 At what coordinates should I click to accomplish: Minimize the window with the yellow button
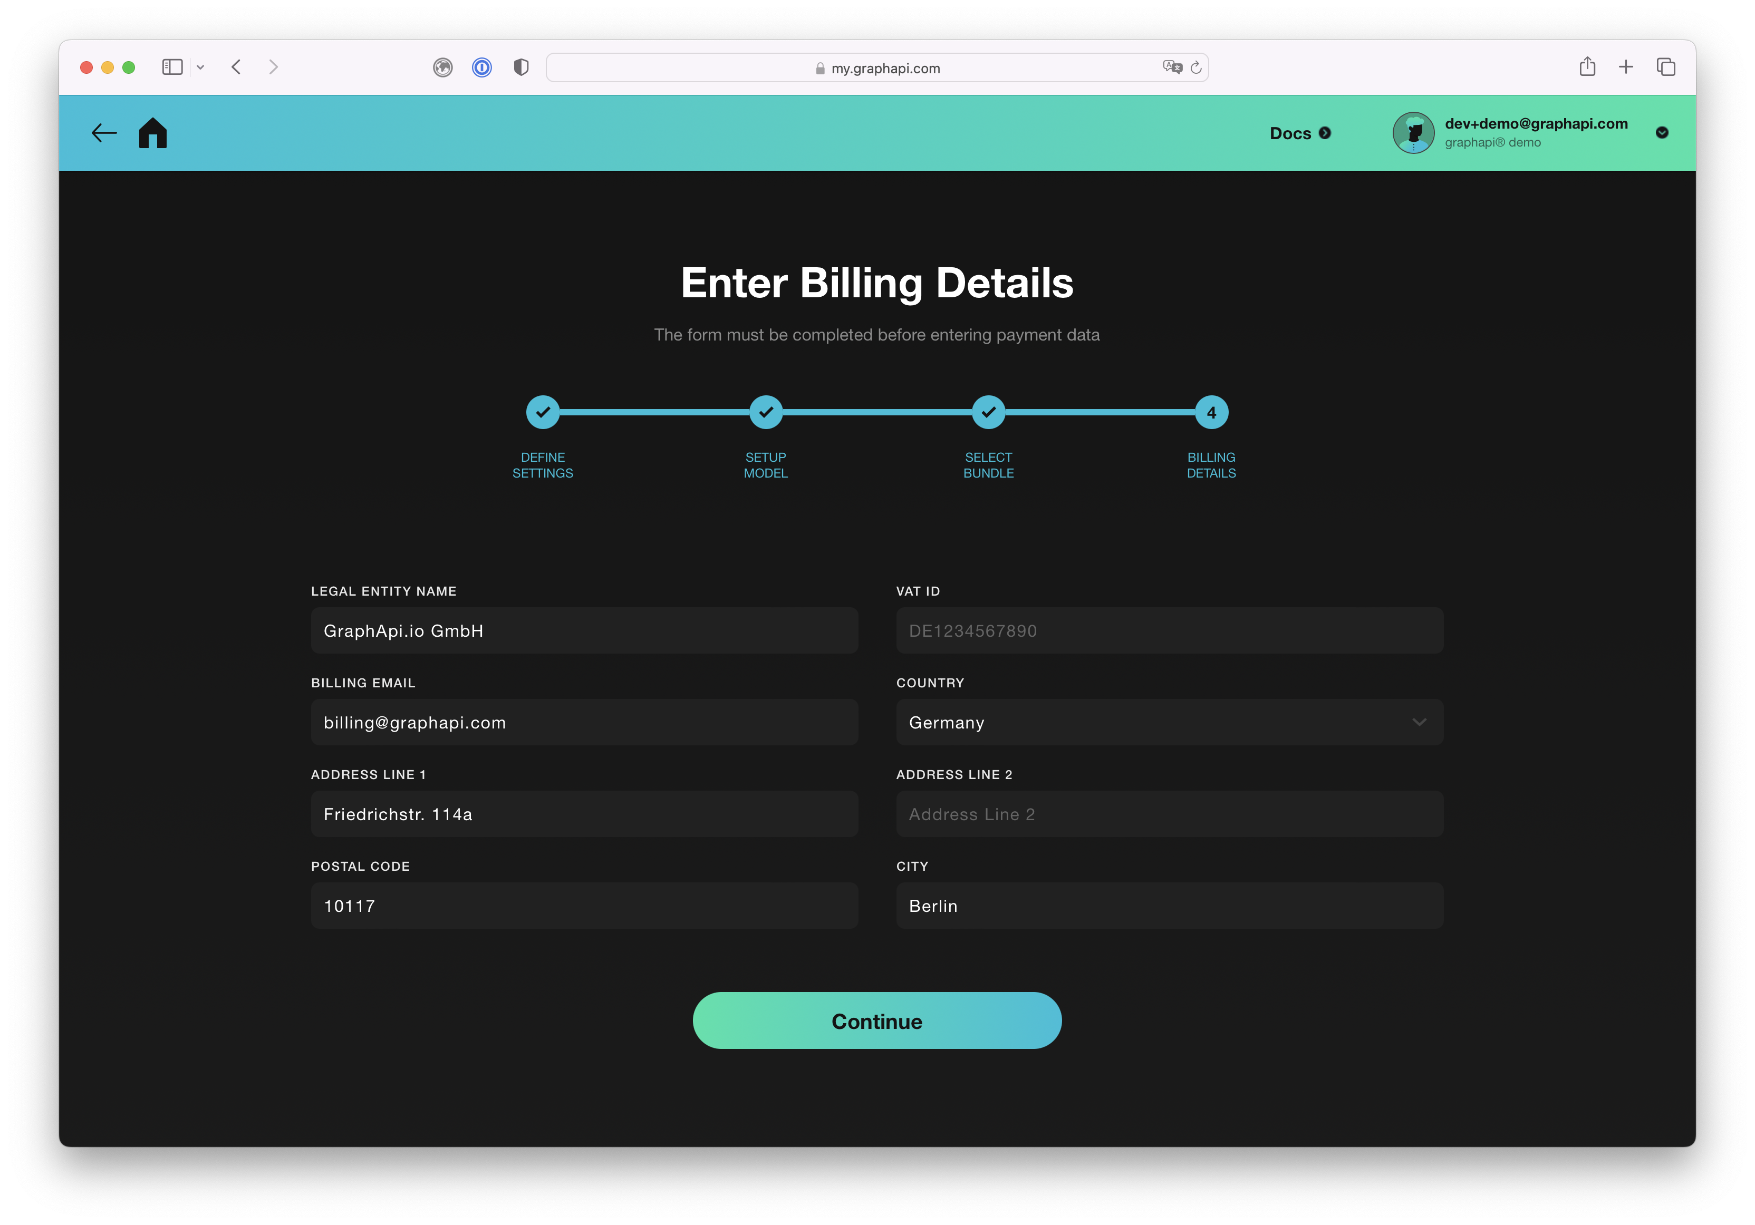click(x=108, y=67)
